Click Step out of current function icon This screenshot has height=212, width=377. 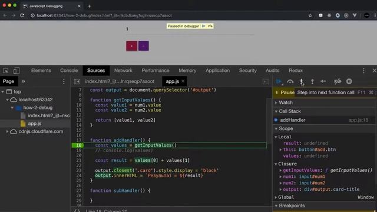pos(312,81)
